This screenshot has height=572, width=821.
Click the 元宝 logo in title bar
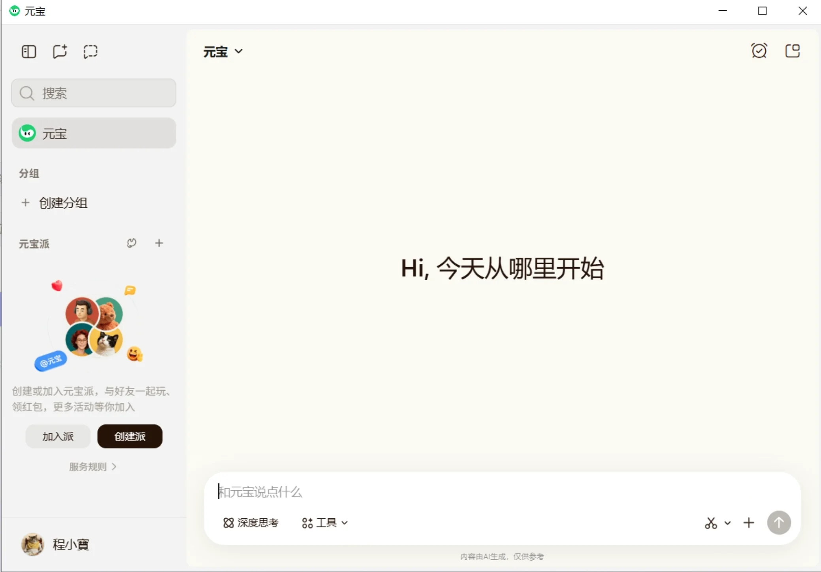point(15,11)
